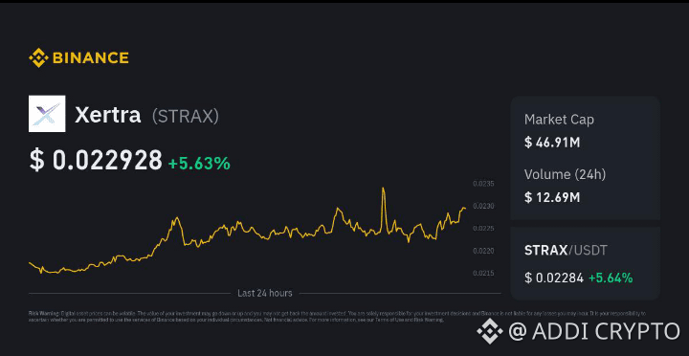The width and height of the screenshot is (689, 356).
Task: Click the (STRAX) ticker symbol
Action: 185,116
